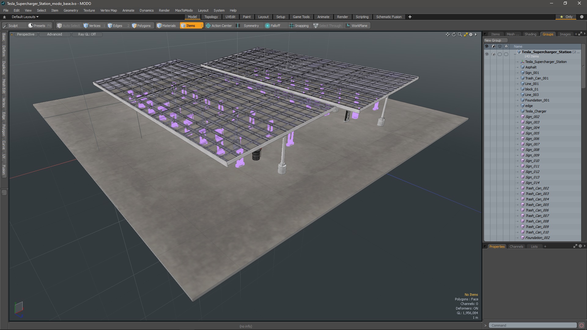Open the Perspective view type dropdown
The width and height of the screenshot is (587, 330).
26,35
